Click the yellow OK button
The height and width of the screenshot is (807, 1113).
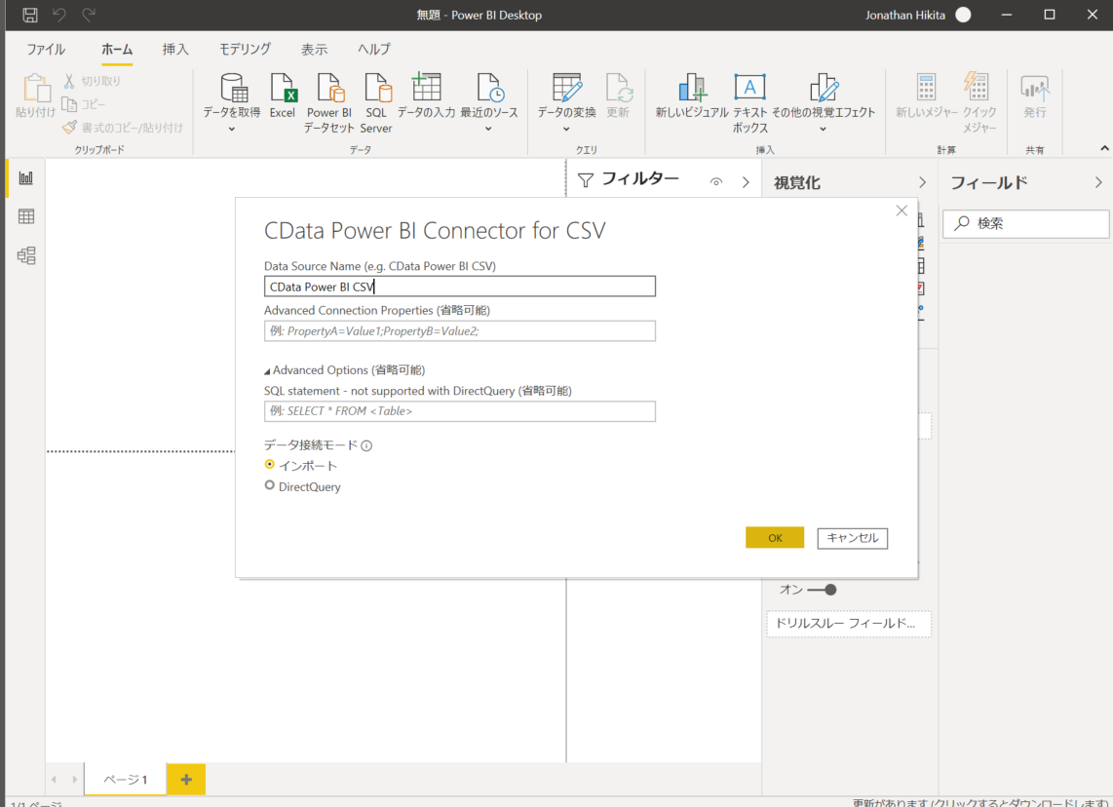point(774,537)
